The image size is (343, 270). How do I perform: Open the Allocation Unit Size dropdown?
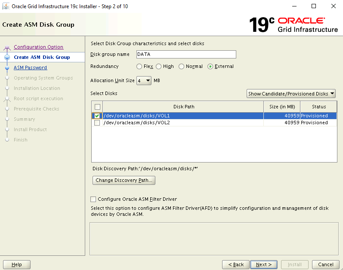point(144,80)
